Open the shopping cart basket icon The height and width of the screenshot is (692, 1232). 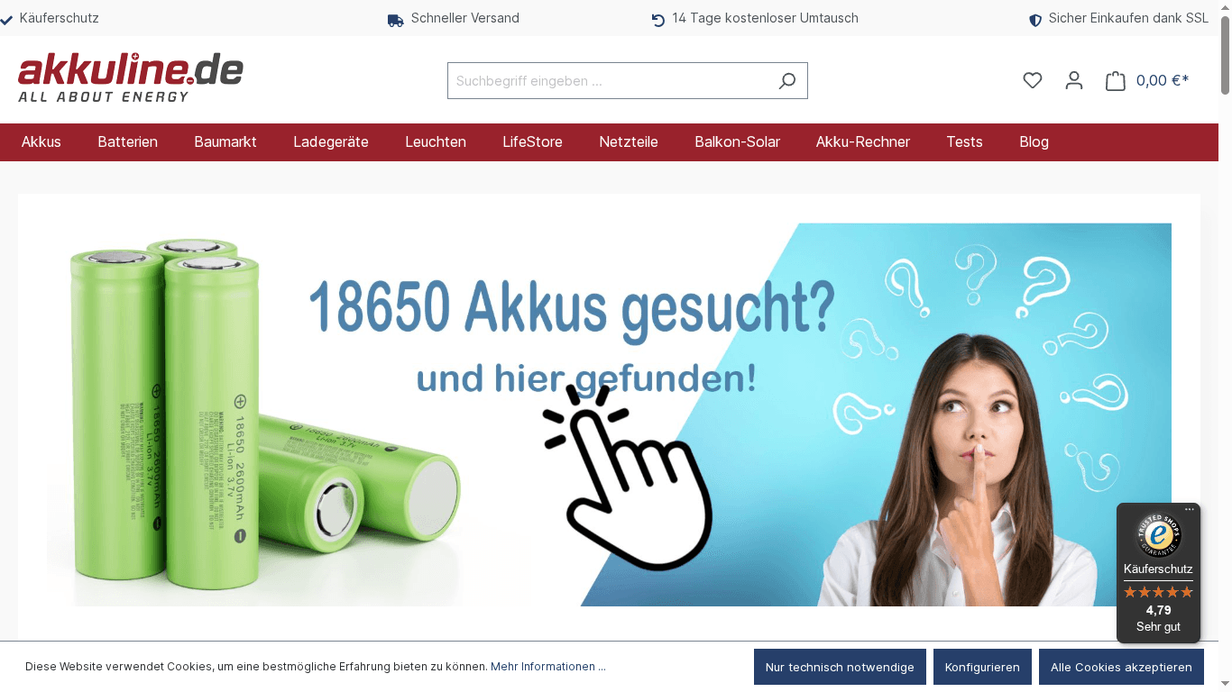pyautogui.click(x=1115, y=80)
